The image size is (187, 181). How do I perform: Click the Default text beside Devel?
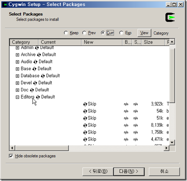pos(45,83)
